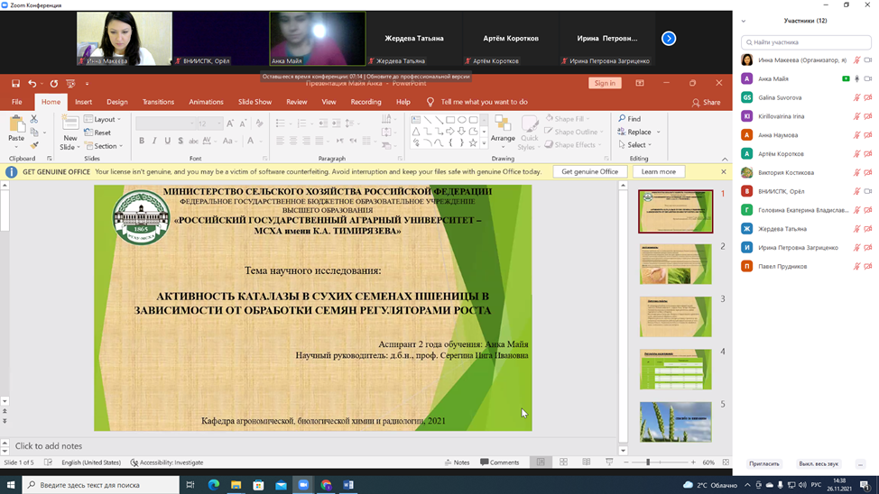Click the Find search icon
This screenshot has width=879, height=494.
point(630,119)
